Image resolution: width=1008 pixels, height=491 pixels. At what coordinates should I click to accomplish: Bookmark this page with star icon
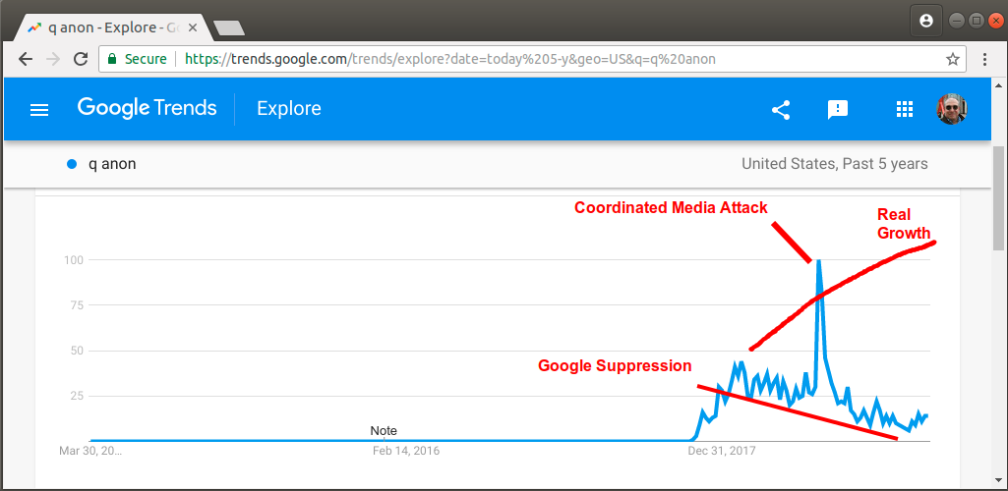pos(952,60)
